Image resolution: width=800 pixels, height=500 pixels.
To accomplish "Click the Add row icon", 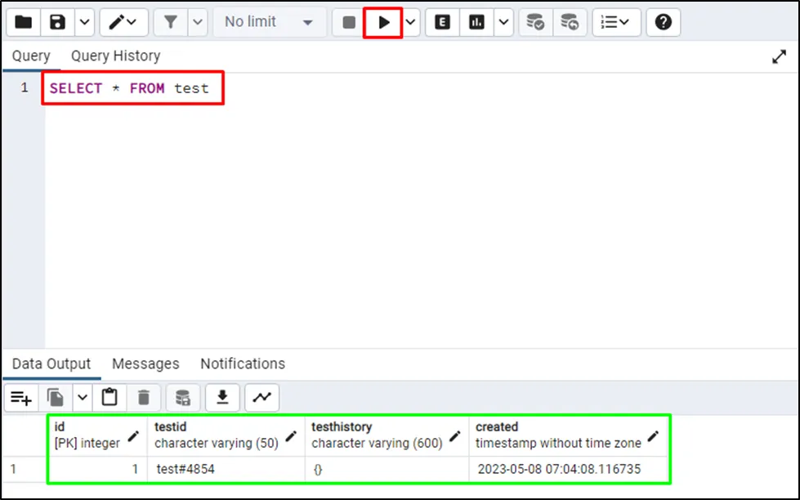I will pyautogui.click(x=21, y=398).
